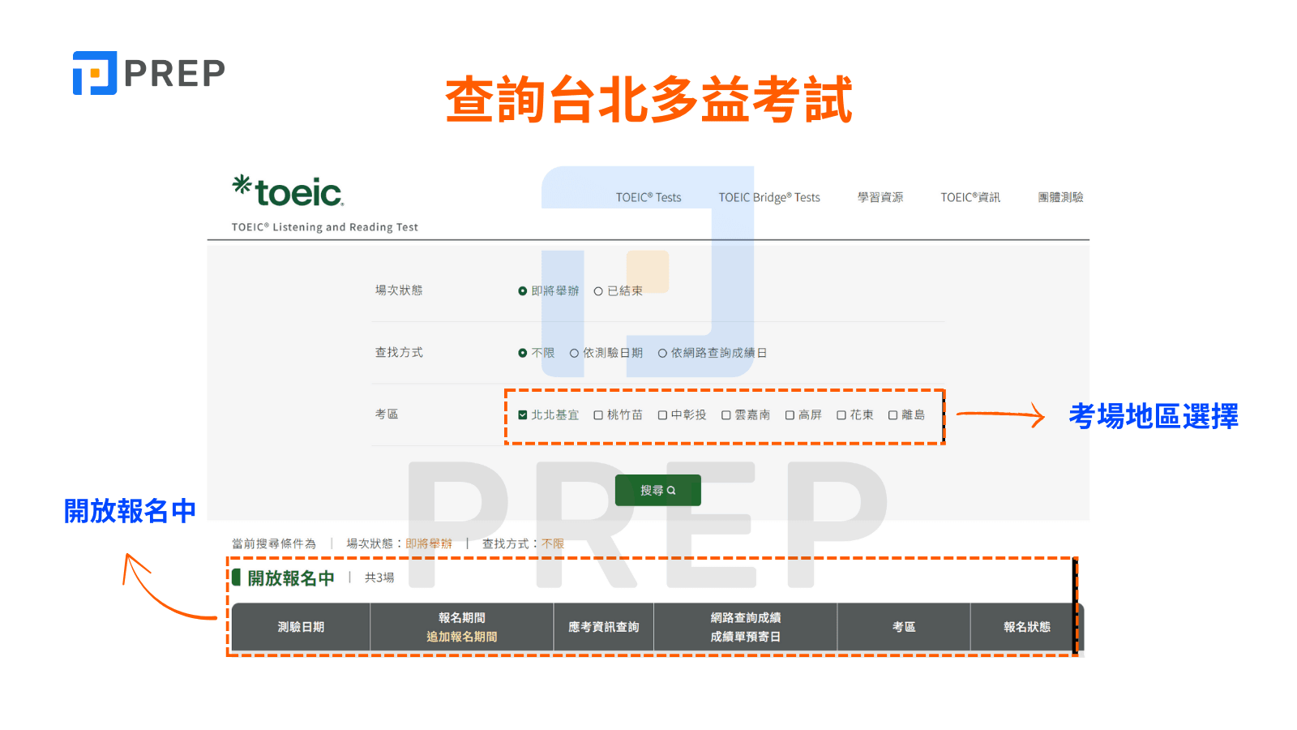Viewport: 1297px width, 730px height.
Task: Open the TOEIC® Tests menu
Action: tap(648, 197)
